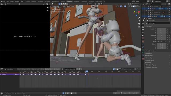171x96 pixels.
Task: Open the viewport View menu
Action: 64,6
